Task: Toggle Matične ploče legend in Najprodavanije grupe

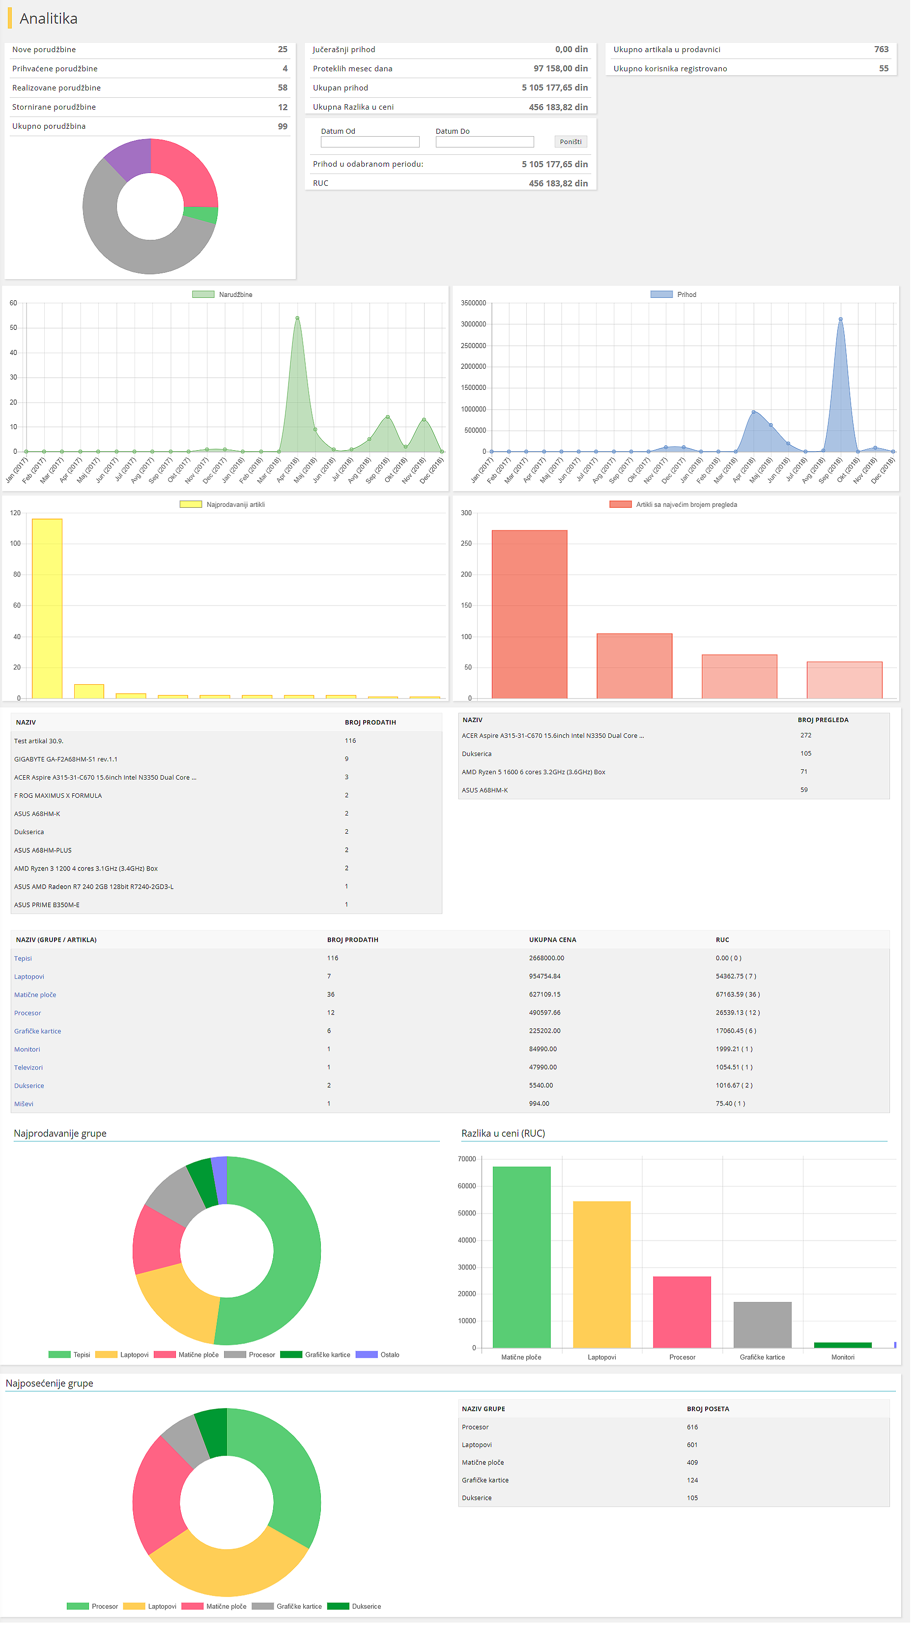Action: [x=188, y=1360]
